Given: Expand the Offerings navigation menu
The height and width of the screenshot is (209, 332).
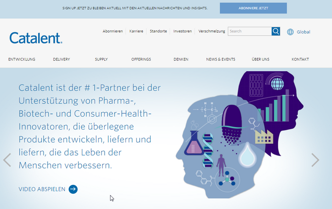Looking at the screenshot, I should point(141,59).
